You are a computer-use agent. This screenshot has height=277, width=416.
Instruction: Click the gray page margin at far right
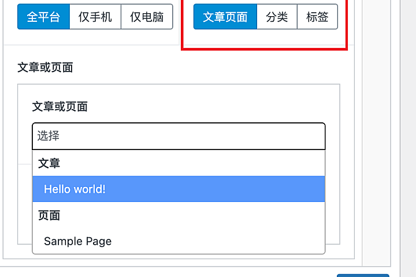[408, 115]
